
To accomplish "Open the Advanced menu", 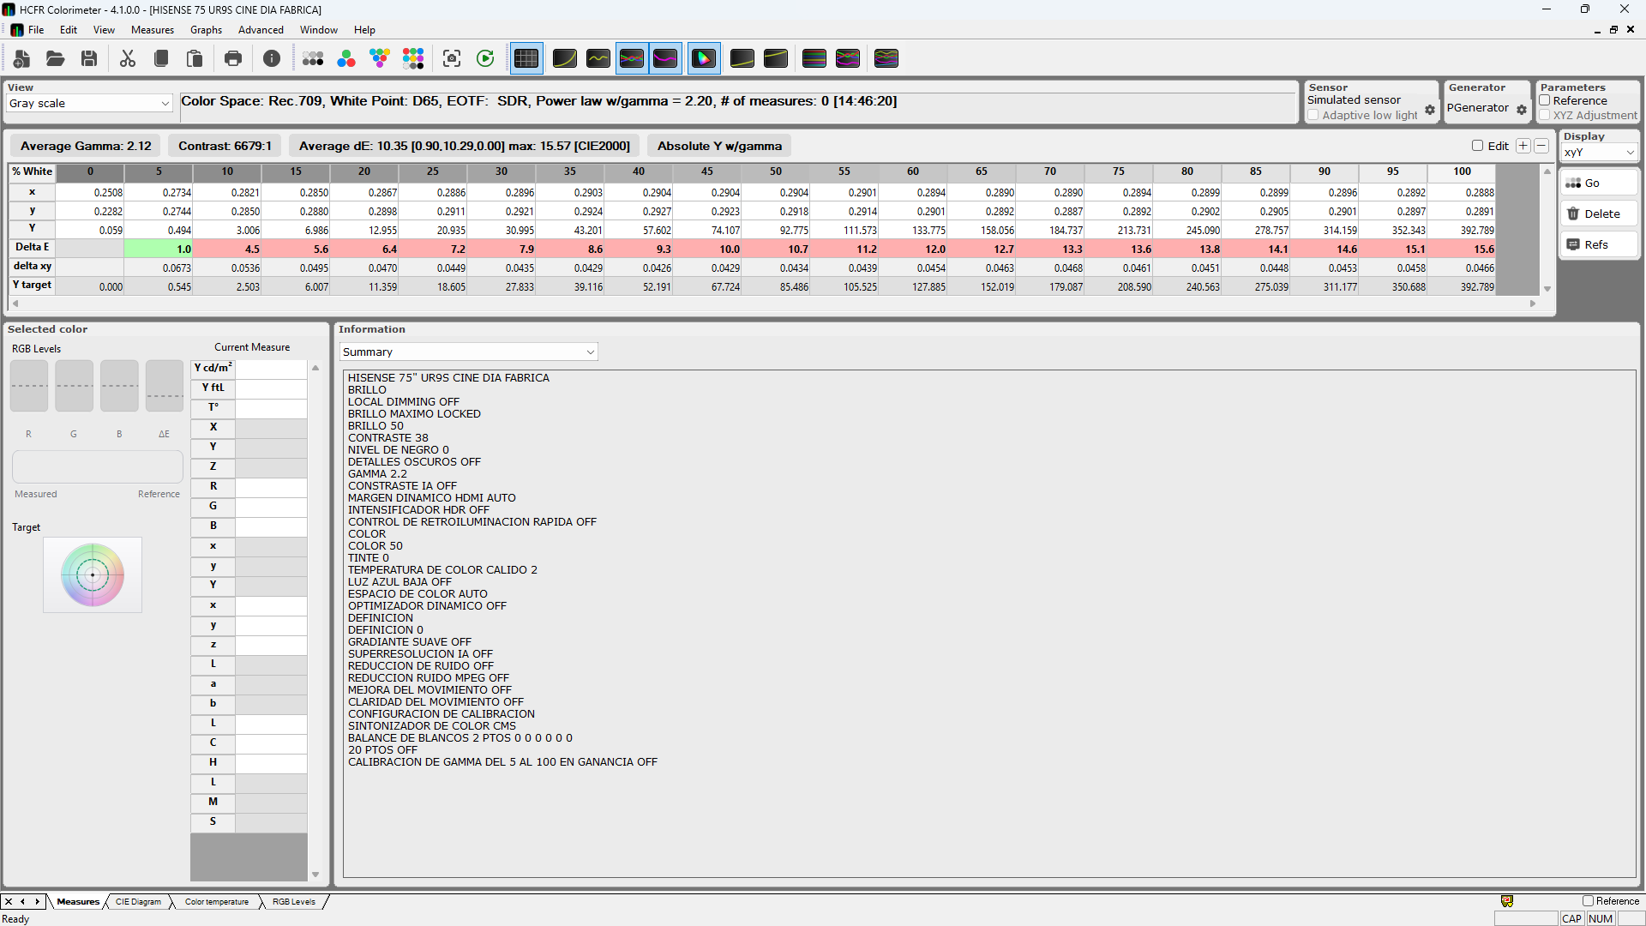I will (261, 30).
